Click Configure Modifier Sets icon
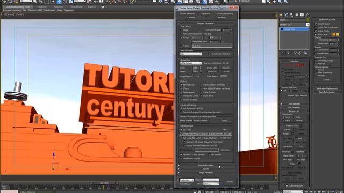Viewport: 344px width, 193px height. click(306, 53)
